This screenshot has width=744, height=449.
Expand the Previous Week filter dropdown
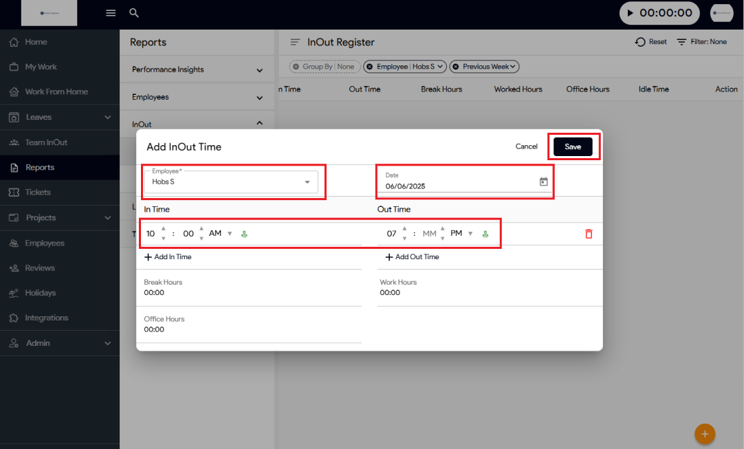tap(484, 67)
